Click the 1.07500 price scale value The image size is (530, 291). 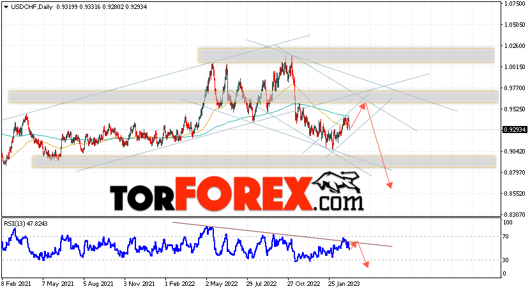(x=515, y=4)
